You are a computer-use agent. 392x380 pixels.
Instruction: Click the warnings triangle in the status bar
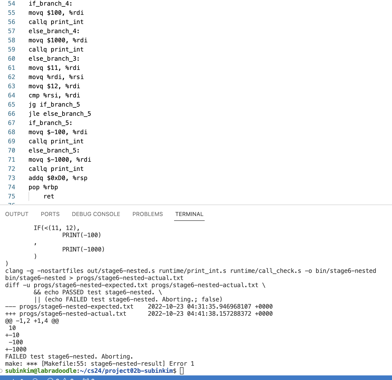pos(65,379)
